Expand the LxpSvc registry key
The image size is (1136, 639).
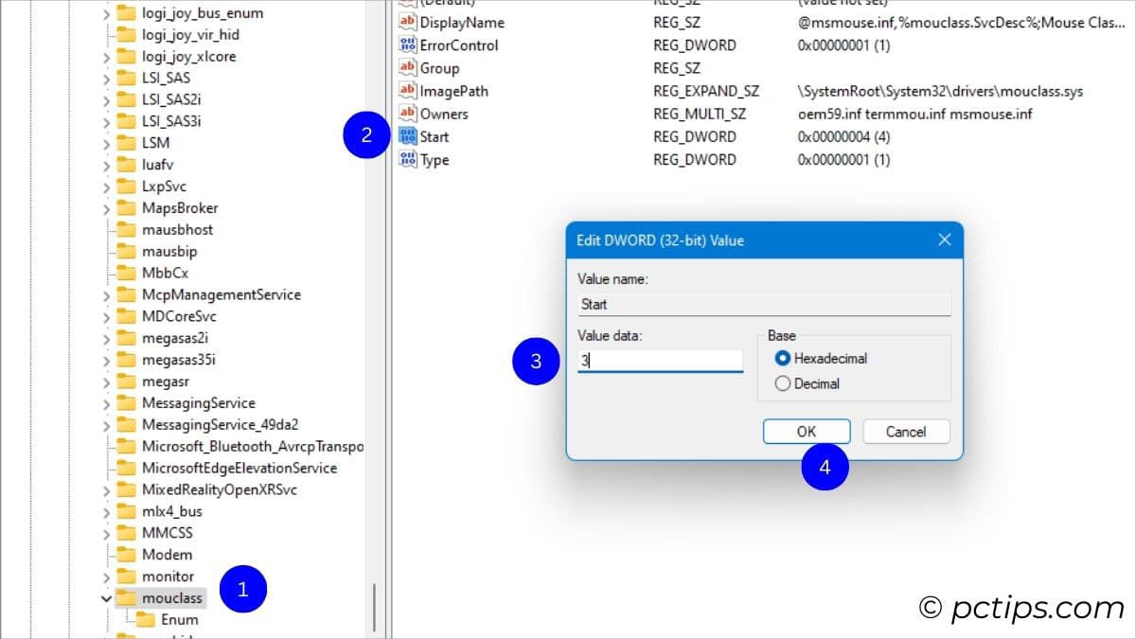106,186
